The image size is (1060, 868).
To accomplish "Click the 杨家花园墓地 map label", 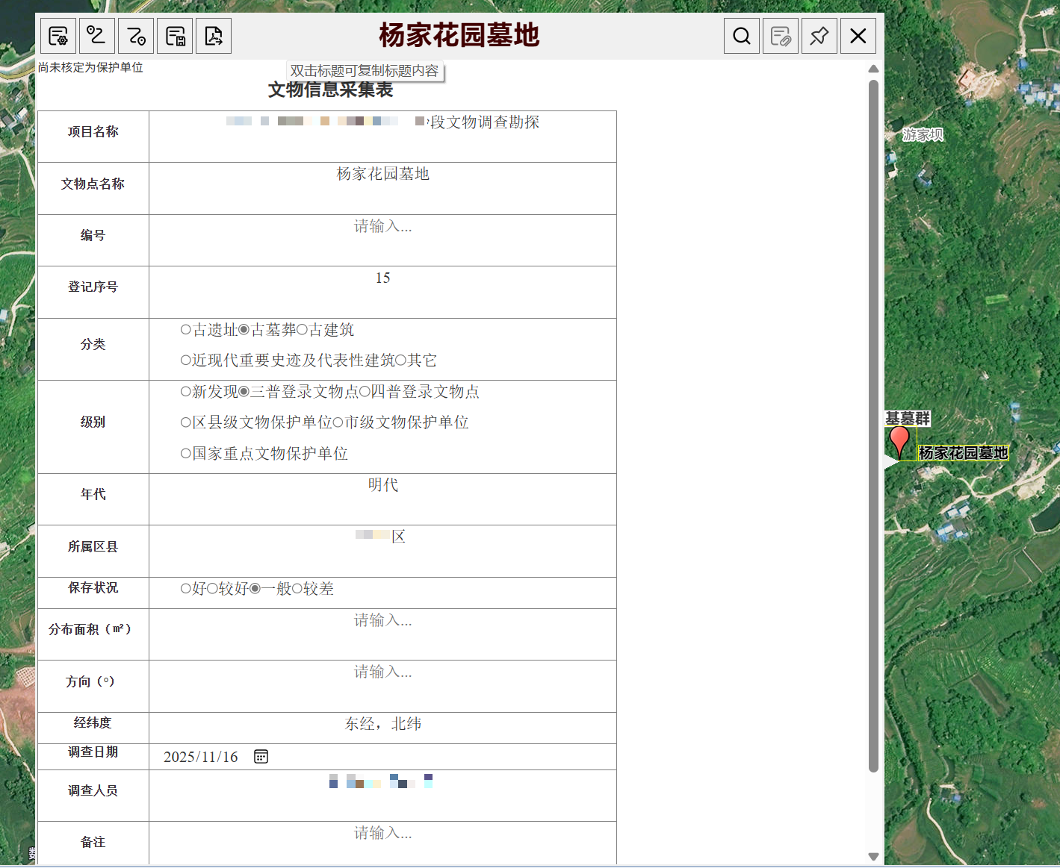I will pos(963,453).
